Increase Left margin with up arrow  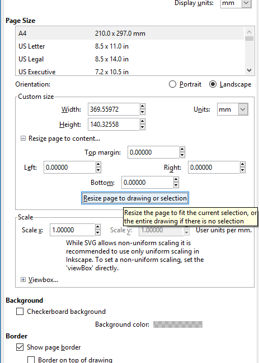(x=98, y=164)
